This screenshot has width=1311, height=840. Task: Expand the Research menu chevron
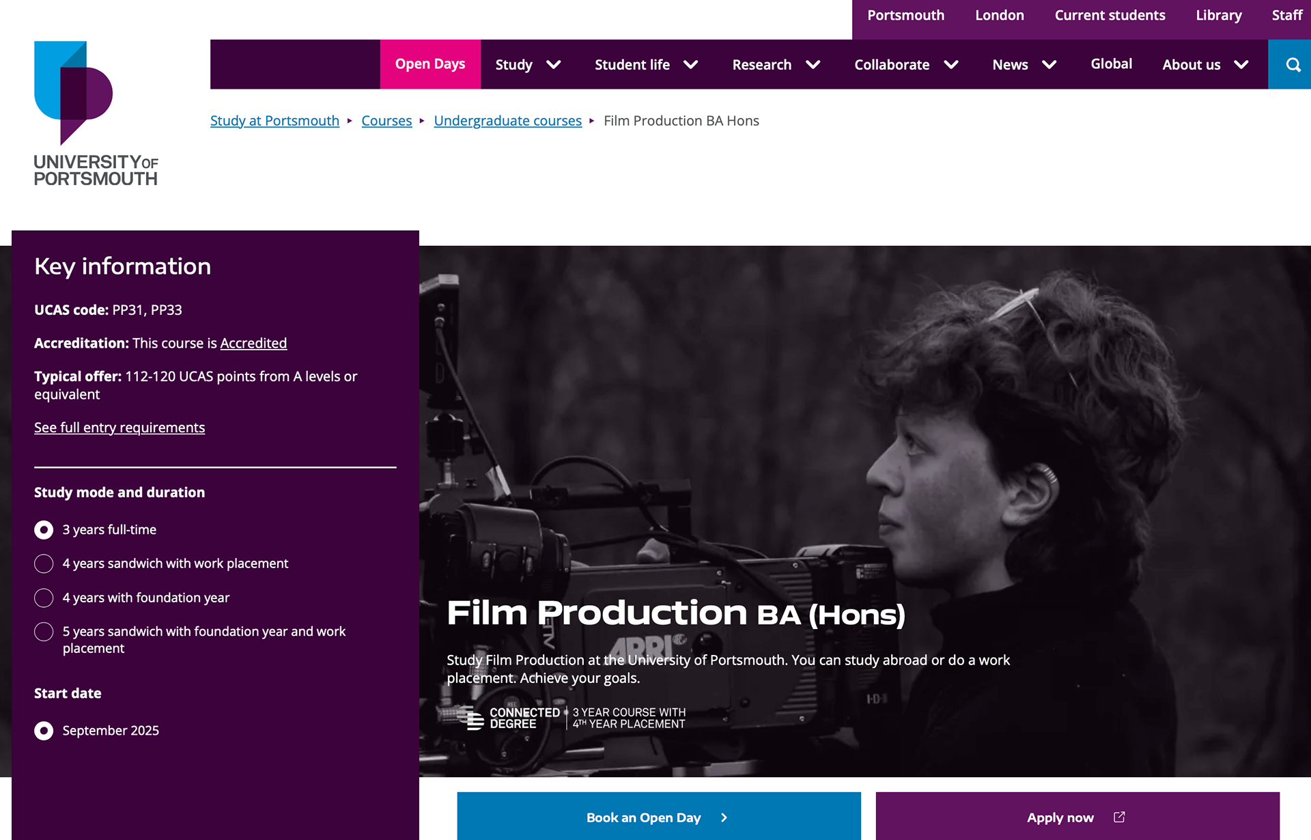(813, 65)
